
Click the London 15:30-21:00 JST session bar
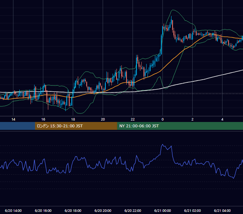pyautogui.click(x=76, y=126)
